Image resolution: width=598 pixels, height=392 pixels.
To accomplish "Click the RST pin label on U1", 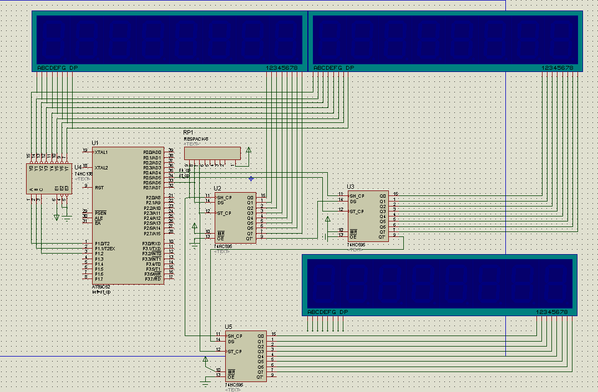I will (x=99, y=188).
